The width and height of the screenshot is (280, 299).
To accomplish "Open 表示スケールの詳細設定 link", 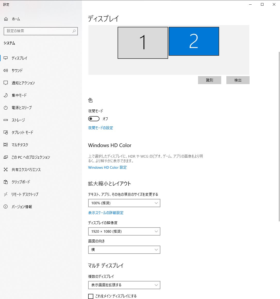I will point(106,213).
